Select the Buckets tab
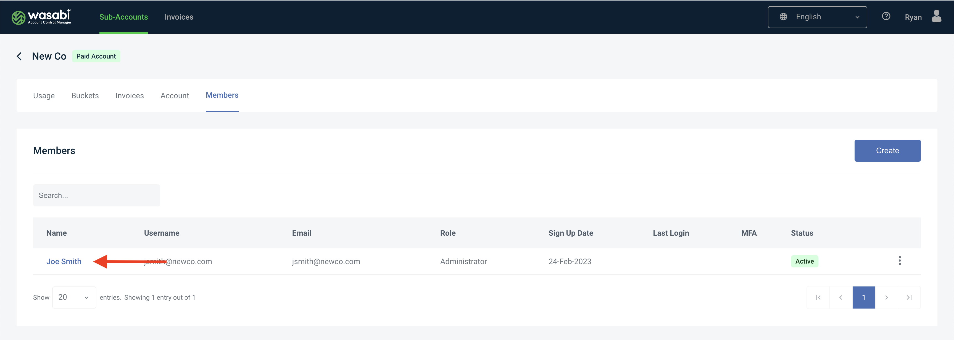Image resolution: width=954 pixels, height=340 pixels. point(85,95)
